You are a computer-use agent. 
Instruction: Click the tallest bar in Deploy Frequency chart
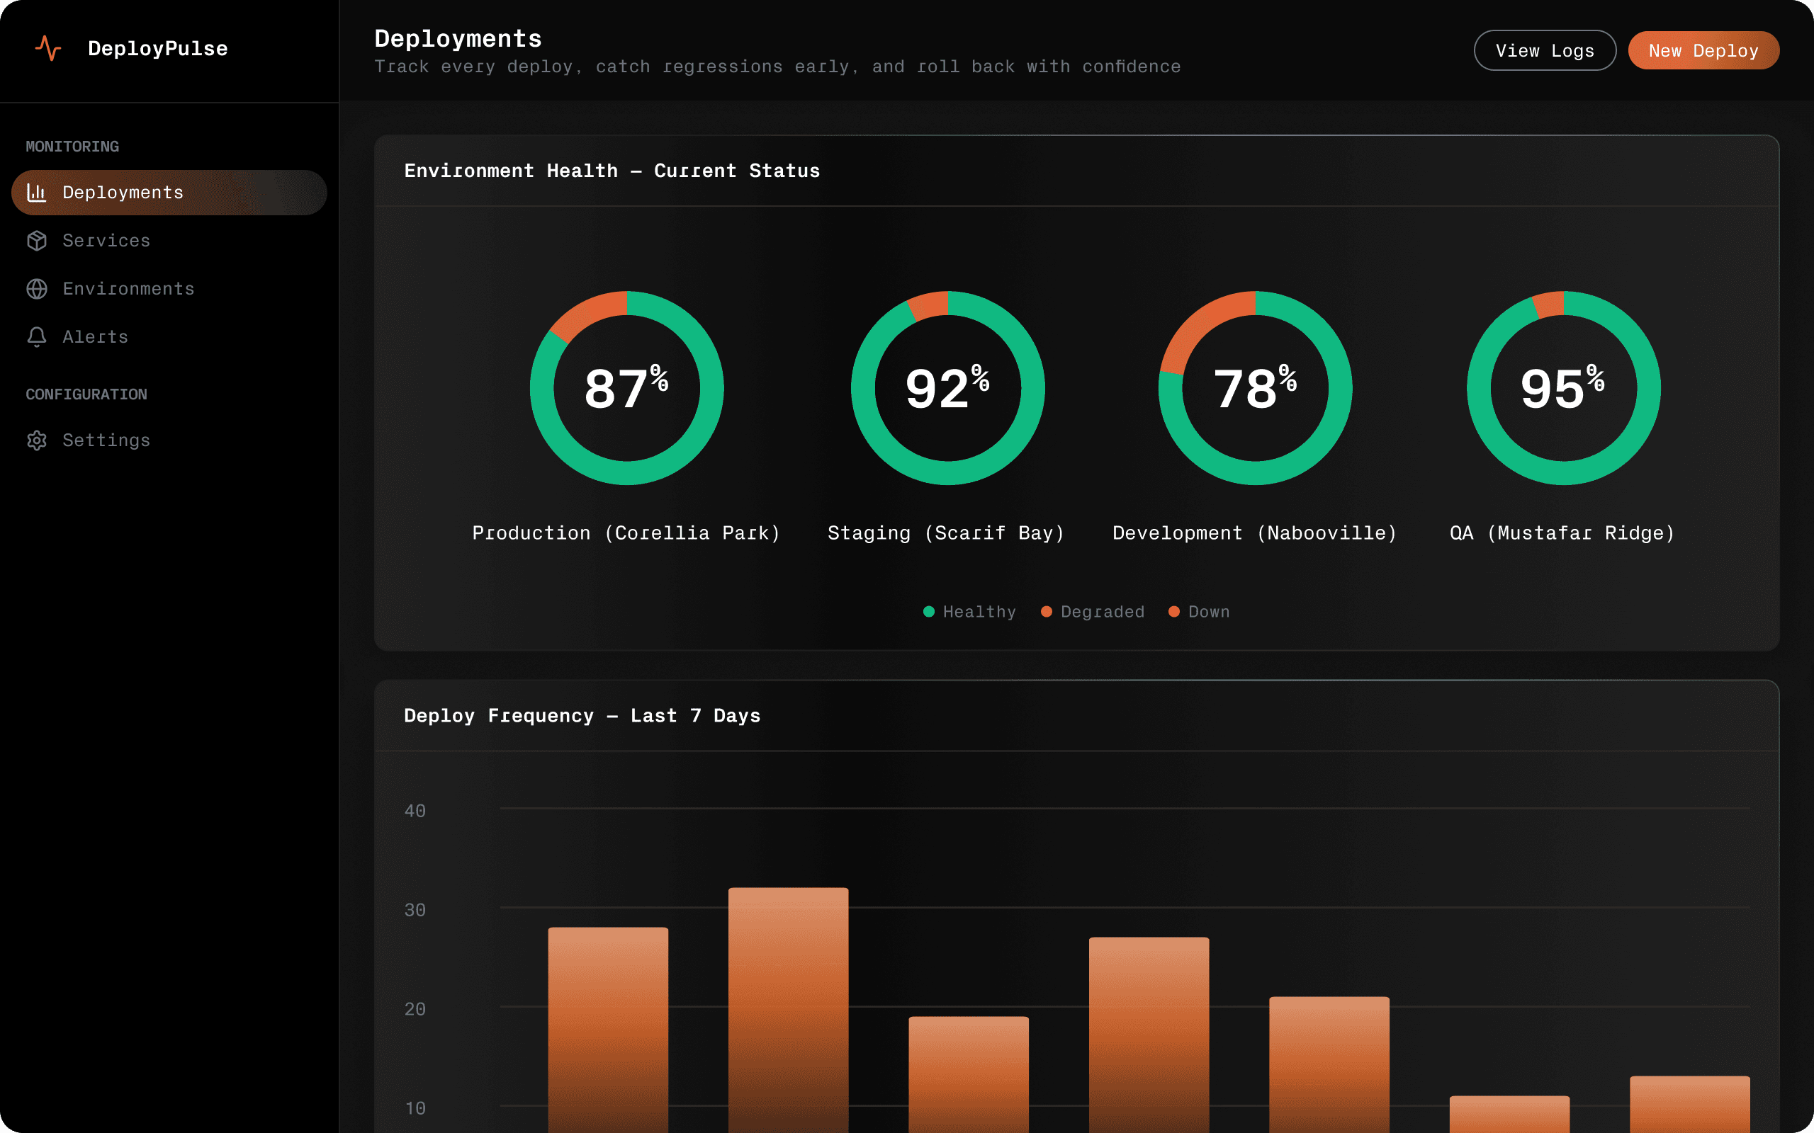[788, 1010]
